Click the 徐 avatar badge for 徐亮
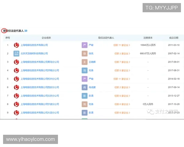Viewport: 184px width, 147px height. (x=85, y=54)
